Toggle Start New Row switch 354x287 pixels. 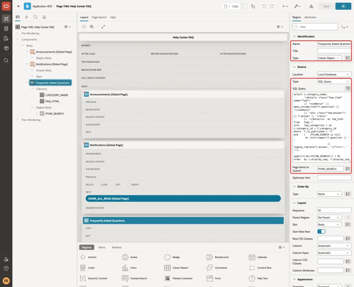pyautogui.click(x=321, y=231)
